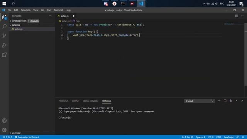Click index.js in the breadcrumb
247x139 pixels.
[66, 21]
